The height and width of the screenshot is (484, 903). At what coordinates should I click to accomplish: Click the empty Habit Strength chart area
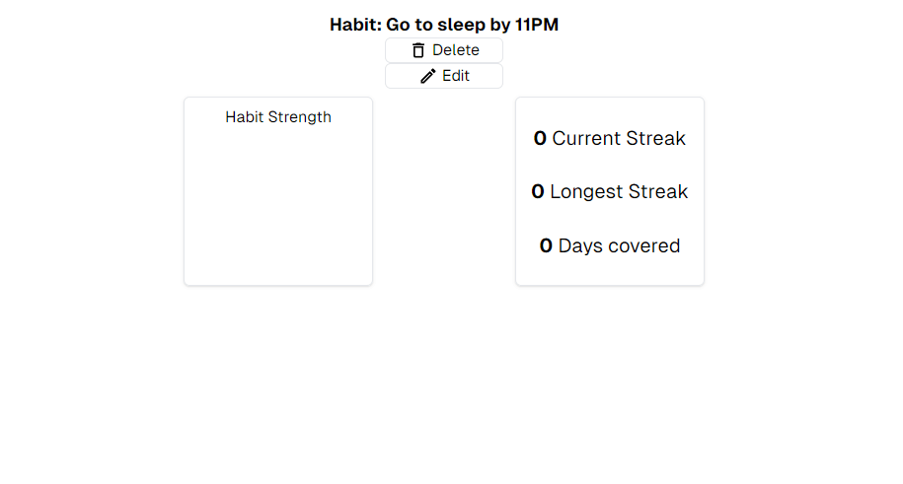[278, 204]
